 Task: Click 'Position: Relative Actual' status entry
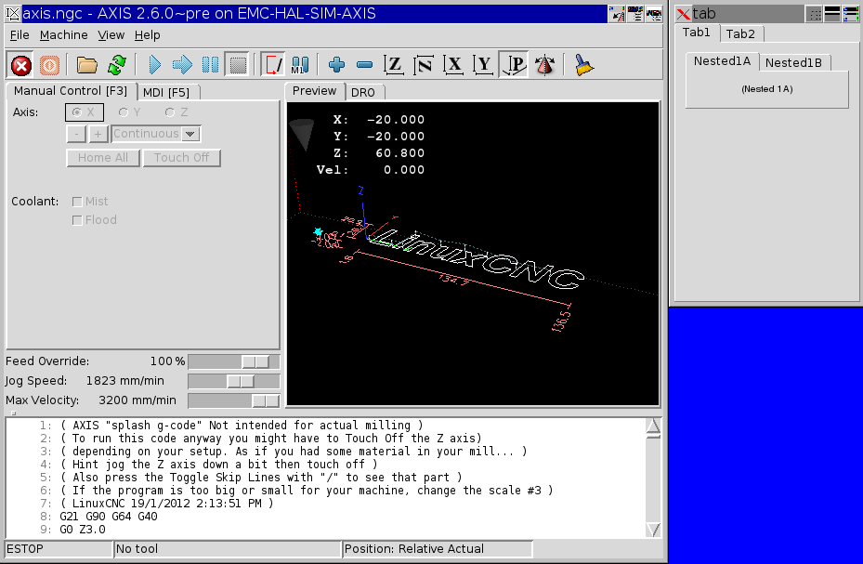[x=438, y=549]
